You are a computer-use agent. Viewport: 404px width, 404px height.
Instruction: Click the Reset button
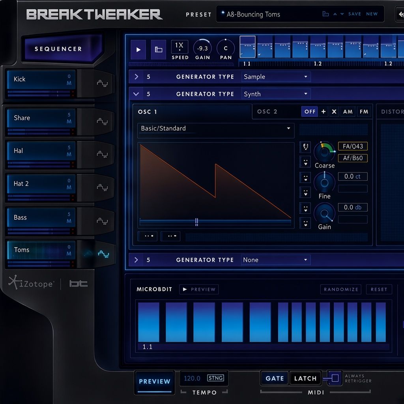click(379, 289)
